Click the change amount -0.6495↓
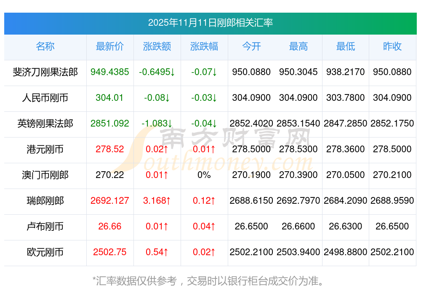The image size is (421, 294). point(157,72)
